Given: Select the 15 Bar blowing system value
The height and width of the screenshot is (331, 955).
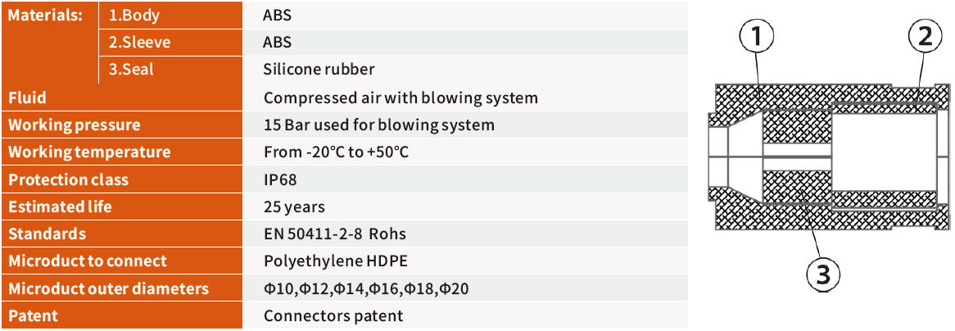Looking at the screenshot, I should pos(379,125).
